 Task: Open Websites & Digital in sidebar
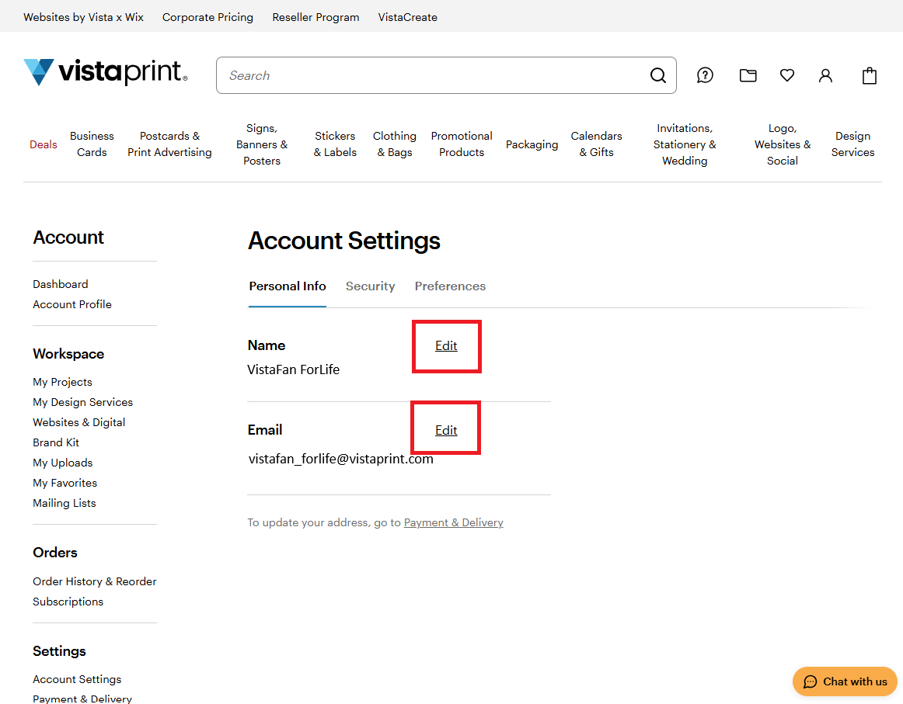coord(79,422)
